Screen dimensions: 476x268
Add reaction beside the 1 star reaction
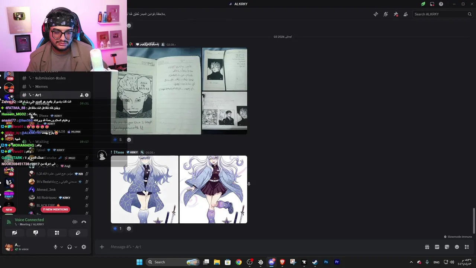[x=129, y=229]
